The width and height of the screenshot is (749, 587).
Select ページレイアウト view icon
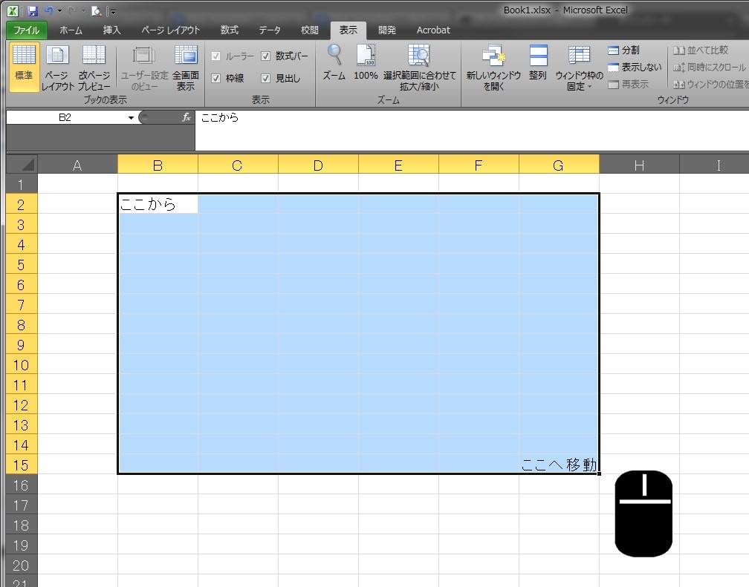click(56, 67)
